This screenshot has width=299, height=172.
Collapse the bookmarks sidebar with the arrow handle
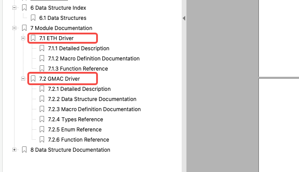point(184,19)
